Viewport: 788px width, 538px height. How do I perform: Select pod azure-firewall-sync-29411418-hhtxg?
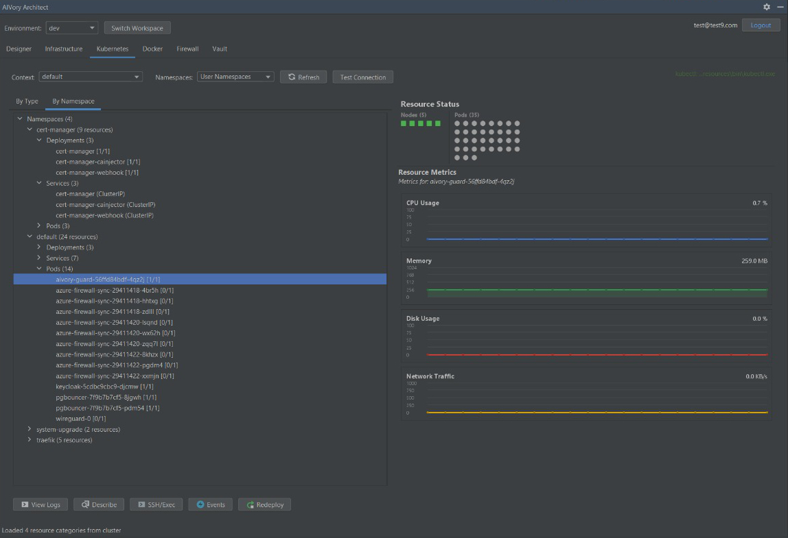point(115,301)
